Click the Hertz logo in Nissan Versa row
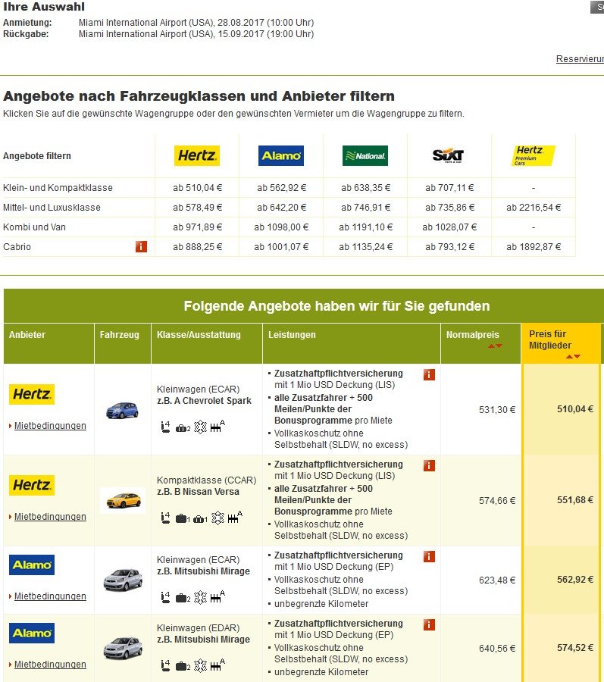The height and width of the screenshot is (682, 604). pos(32,485)
